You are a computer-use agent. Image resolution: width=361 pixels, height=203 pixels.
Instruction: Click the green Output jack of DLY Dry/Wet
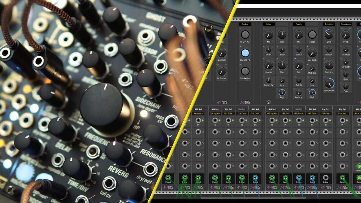pyautogui.click(x=215, y=178)
